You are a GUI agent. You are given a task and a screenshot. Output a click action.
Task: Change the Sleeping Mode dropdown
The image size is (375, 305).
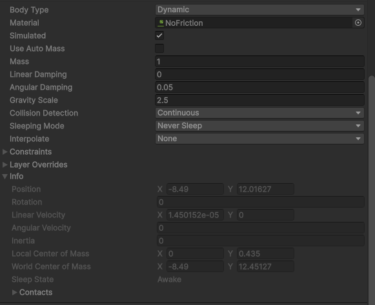[x=259, y=126]
